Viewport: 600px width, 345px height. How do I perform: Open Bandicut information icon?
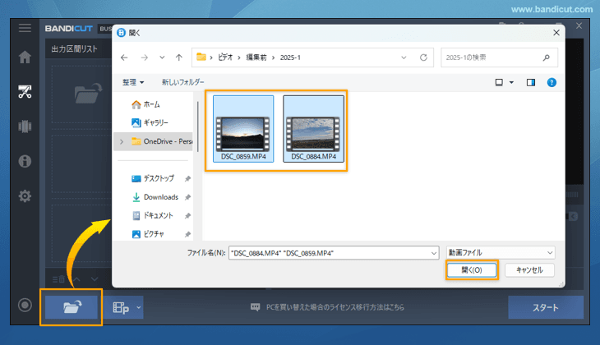[x=25, y=161]
